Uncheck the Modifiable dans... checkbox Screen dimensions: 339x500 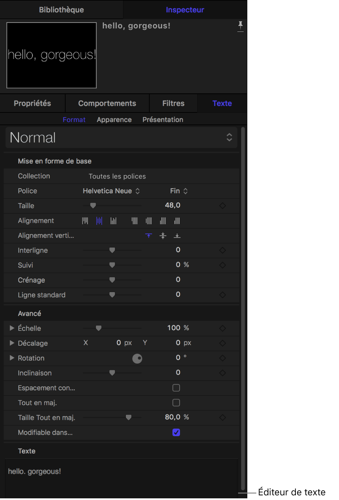176,432
